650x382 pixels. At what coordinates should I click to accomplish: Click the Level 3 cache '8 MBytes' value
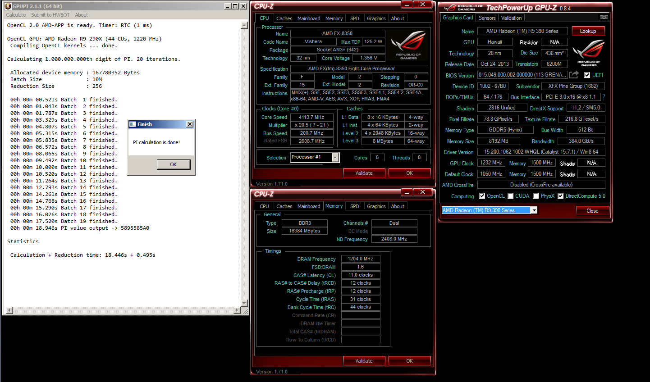383,141
